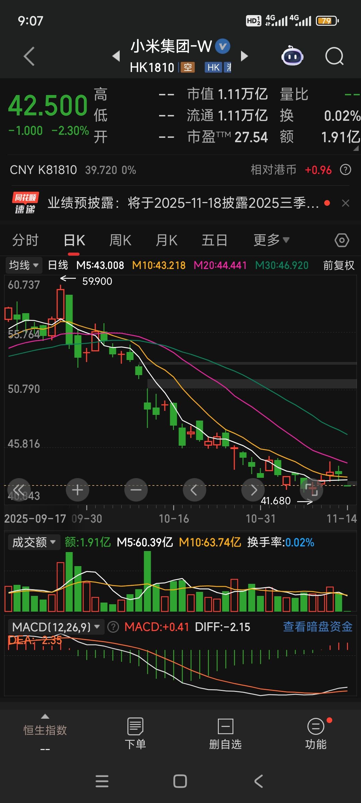Tap the back arrow in header
Image resolution: width=361 pixels, height=803 pixels.
[x=29, y=56]
